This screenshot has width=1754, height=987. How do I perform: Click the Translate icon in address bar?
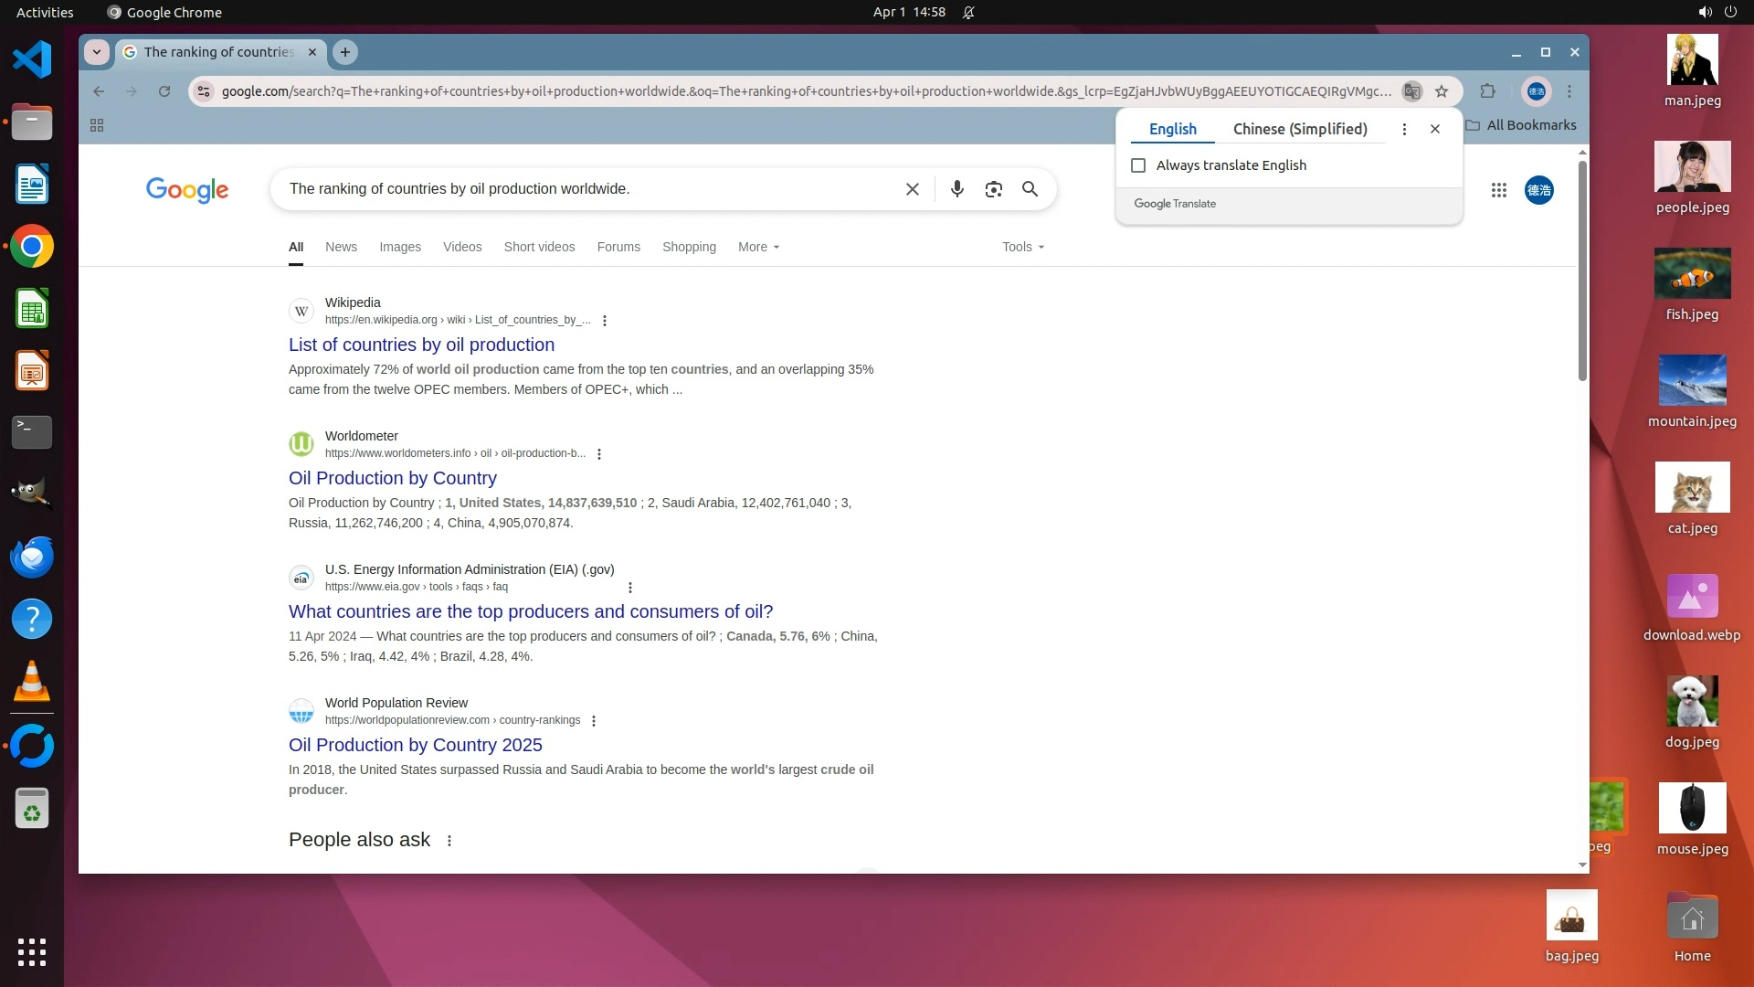point(1411,91)
